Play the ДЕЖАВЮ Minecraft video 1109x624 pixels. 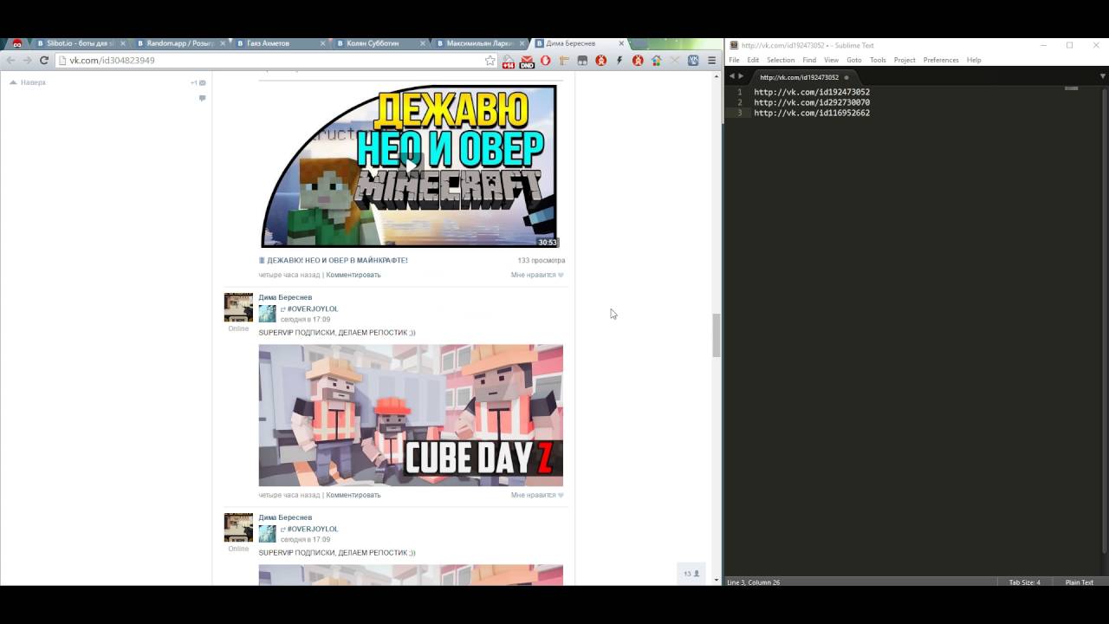411,165
